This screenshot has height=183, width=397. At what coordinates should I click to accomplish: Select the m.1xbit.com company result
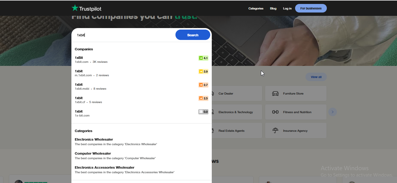(142, 73)
